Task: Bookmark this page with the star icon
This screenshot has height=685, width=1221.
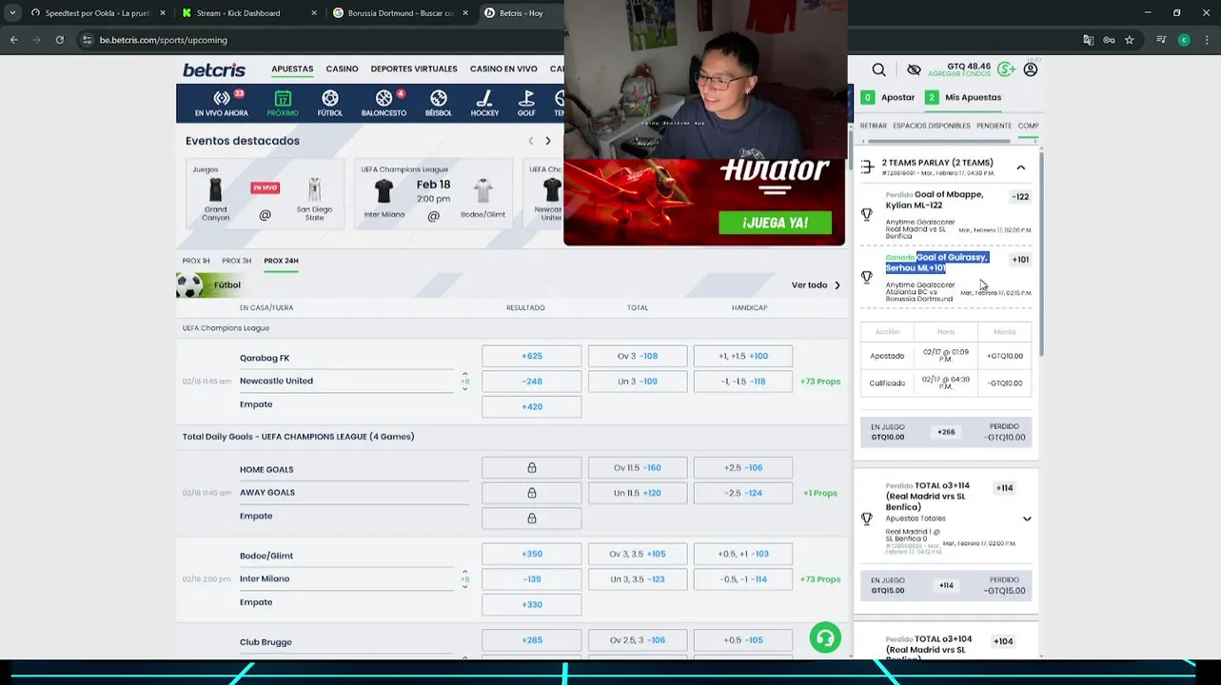Action: (x=1130, y=40)
